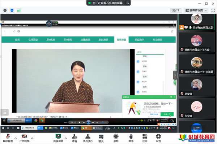Fast-forward using the media forward button
Screen dimensions: 217x144
pos(93,122)
